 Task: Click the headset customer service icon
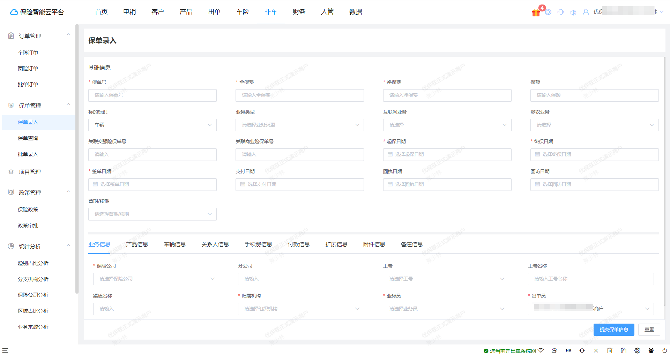click(x=561, y=12)
